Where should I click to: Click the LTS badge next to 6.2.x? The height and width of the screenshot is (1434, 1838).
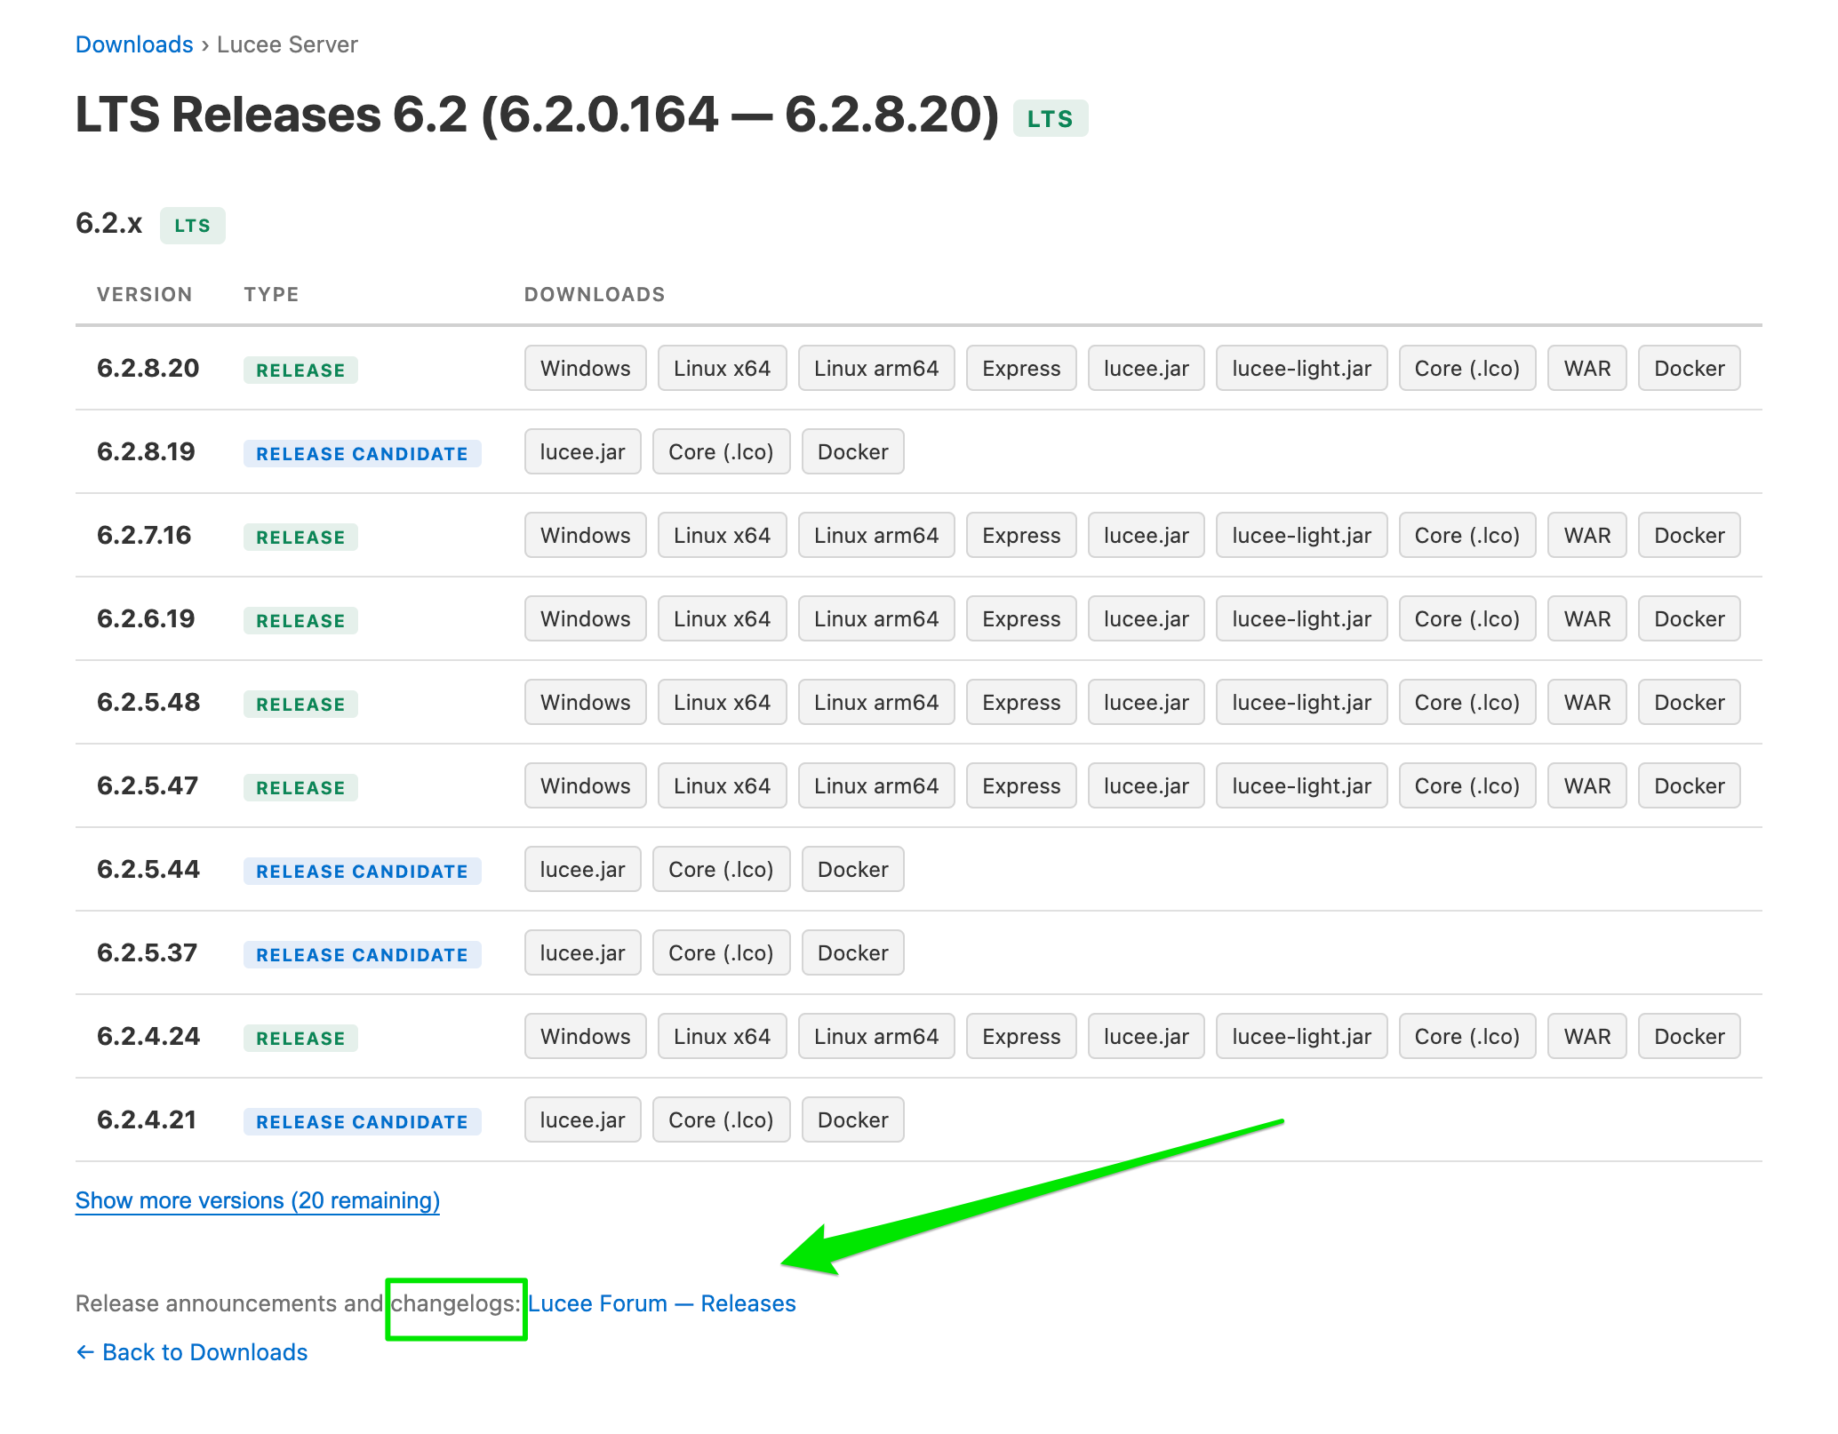(x=193, y=225)
